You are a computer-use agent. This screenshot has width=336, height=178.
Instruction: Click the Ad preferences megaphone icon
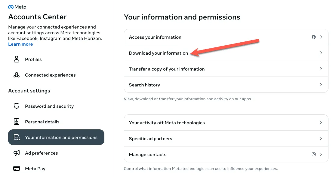point(17,153)
